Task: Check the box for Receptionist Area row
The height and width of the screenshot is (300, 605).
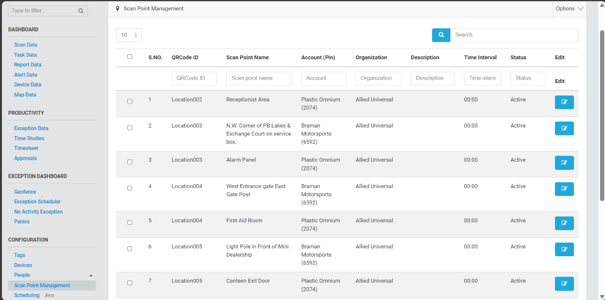Action: (130, 102)
